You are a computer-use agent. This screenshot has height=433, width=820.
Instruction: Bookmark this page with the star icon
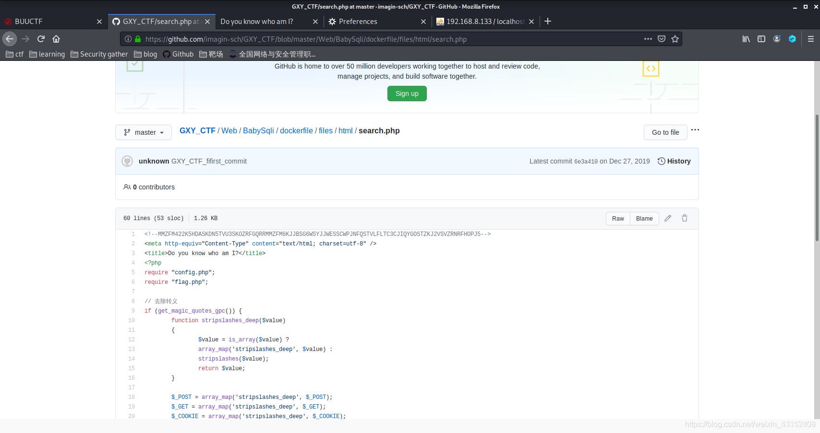[675, 39]
